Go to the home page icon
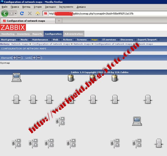 pos(38,14)
